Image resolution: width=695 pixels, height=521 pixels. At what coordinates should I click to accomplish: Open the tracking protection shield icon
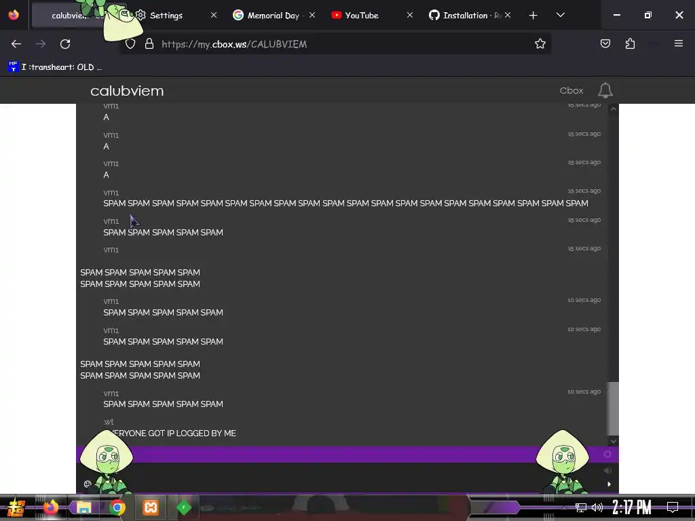[x=130, y=44]
